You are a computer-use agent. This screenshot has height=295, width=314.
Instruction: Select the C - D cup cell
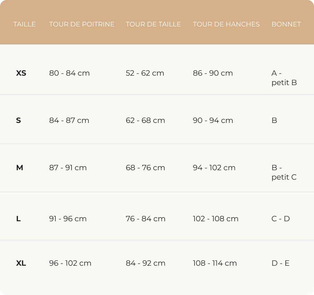click(281, 218)
